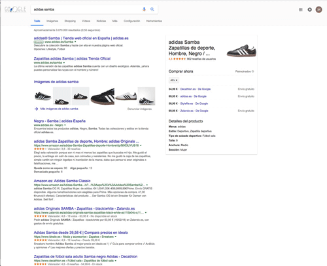
Task: Open the user account avatar
Action: click(x=318, y=10)
